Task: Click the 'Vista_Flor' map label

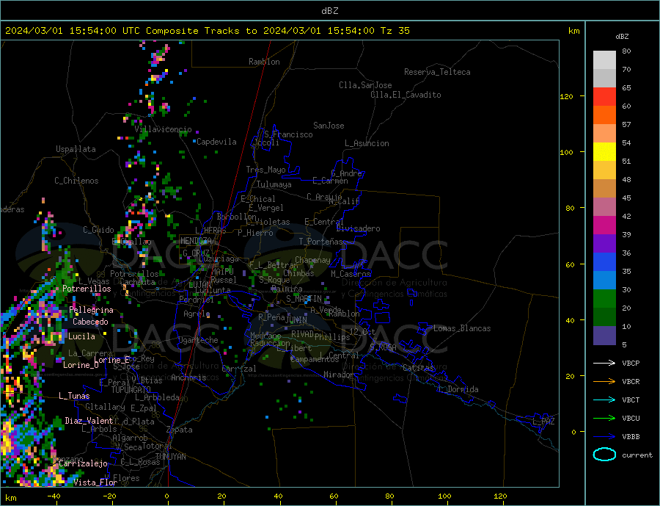Action: tap(95, 482)
